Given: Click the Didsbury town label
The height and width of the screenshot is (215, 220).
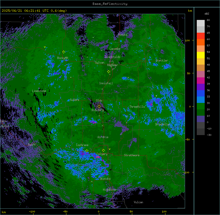Looking at the screenshot, I should tap(98, 110).
